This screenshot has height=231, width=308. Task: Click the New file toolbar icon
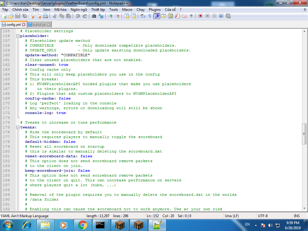click(4, 16)
